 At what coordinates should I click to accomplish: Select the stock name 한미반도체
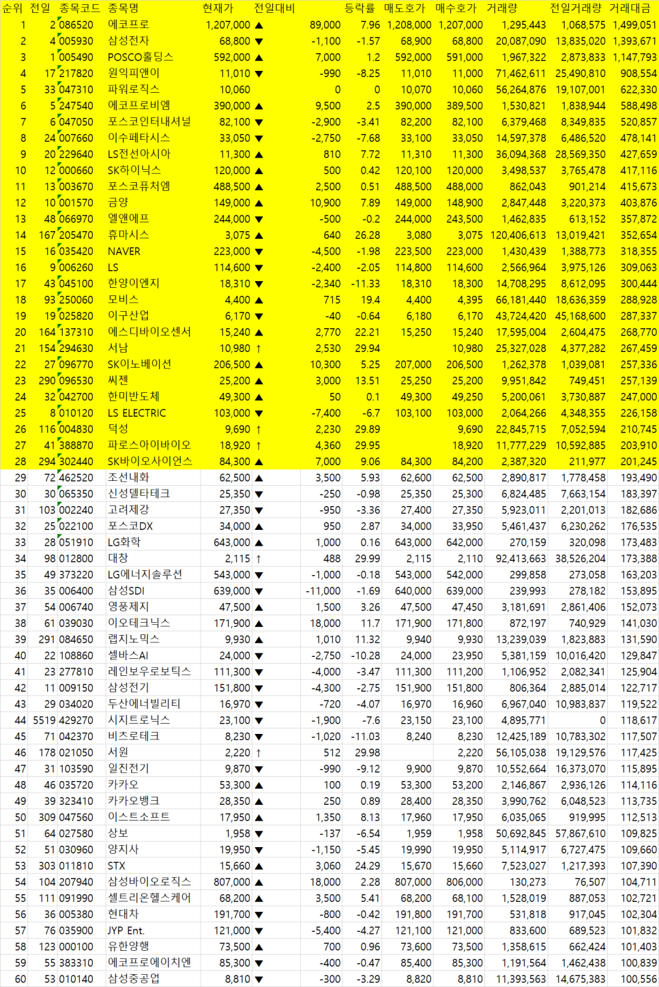[x=133, y=397]
